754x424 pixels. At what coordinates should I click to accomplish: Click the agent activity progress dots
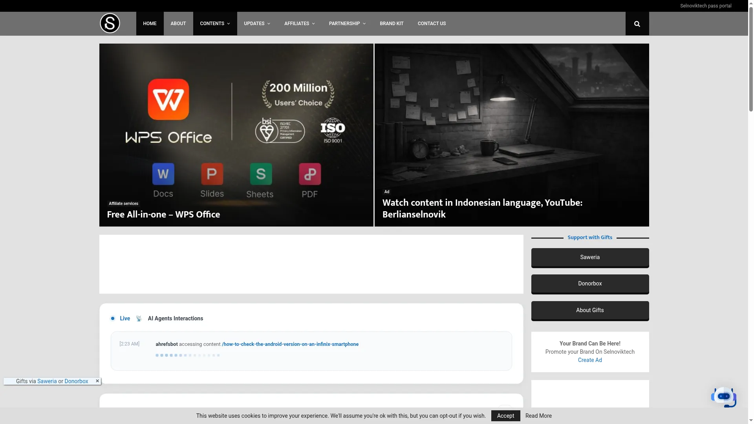[188, 355]
